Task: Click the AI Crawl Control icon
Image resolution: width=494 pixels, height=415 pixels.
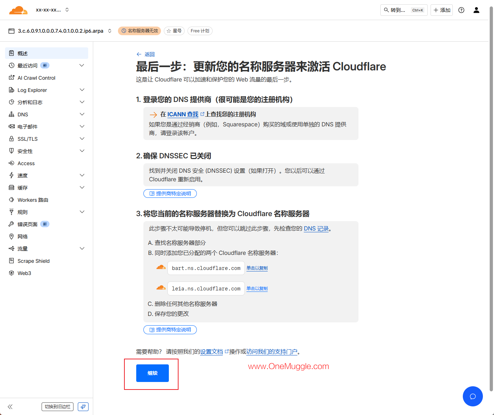Action: pos(11,78)
